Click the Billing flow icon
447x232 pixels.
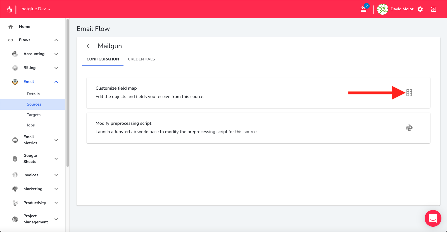[x=15, y=68]
